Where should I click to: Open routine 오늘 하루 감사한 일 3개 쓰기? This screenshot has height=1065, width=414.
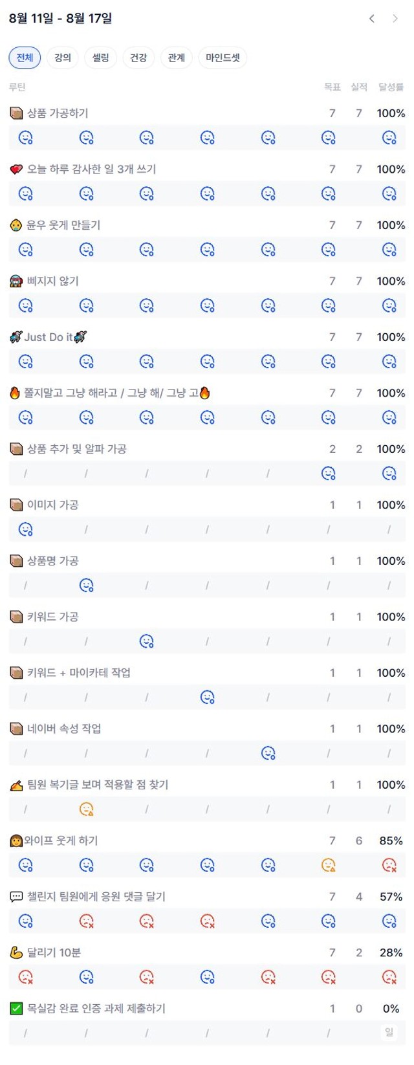coord(91,169)
